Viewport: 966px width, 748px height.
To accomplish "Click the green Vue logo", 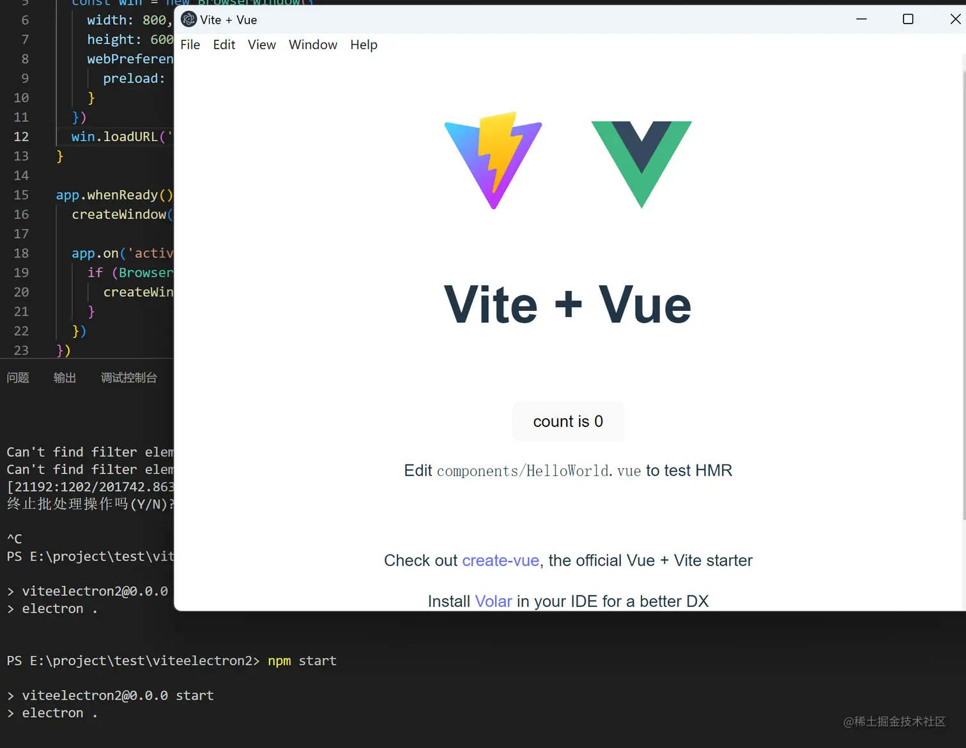I will (x=641, y=165).
